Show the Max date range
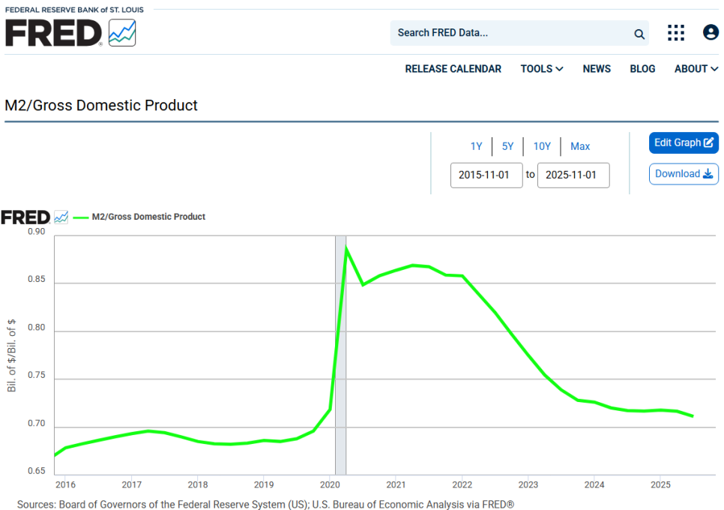 (x=580, y=146)
